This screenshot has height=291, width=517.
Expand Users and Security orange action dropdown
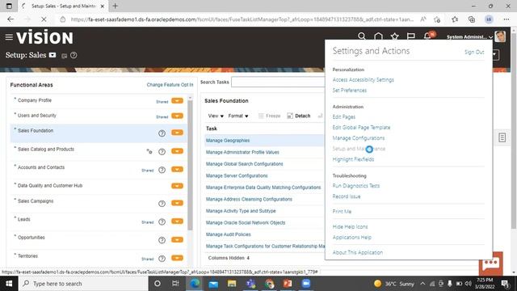click(177, 116)
